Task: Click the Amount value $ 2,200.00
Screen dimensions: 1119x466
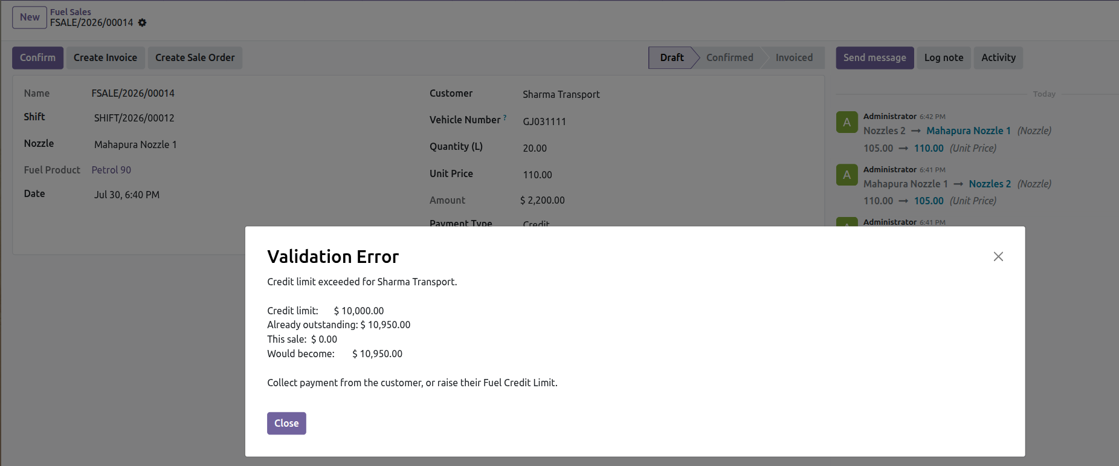Action: pos(543,200)
